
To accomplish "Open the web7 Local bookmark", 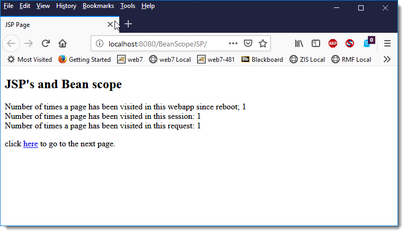I will click(170, 60).
